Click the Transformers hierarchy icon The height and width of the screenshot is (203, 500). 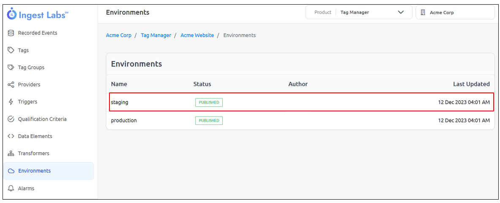coord(11,154)
